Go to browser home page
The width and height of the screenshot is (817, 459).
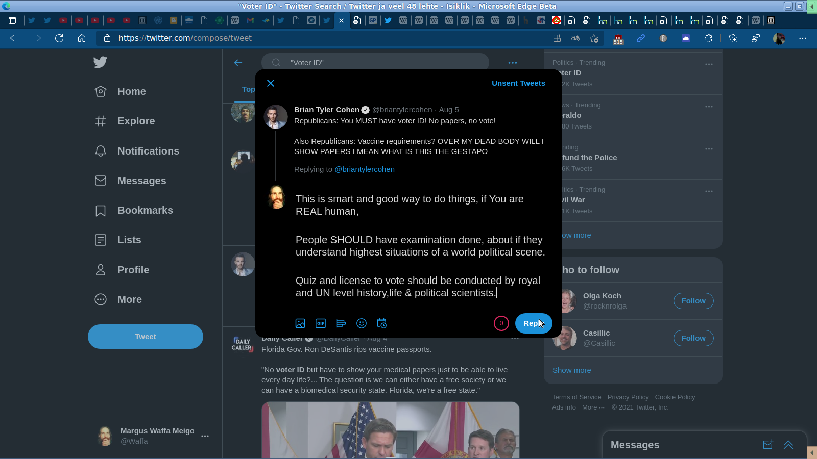pyautogui.click(x=82, y=38)
